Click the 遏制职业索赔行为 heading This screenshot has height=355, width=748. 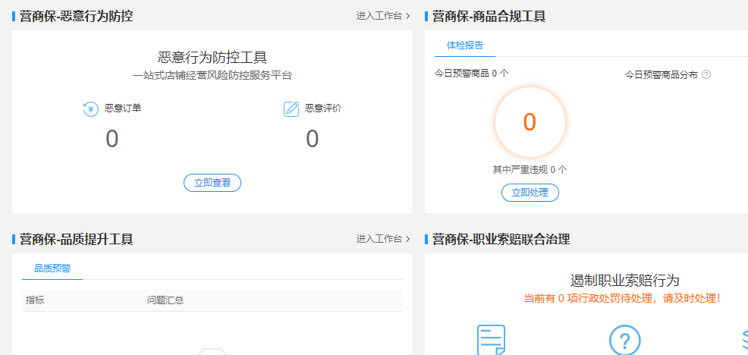click(624, 280)
